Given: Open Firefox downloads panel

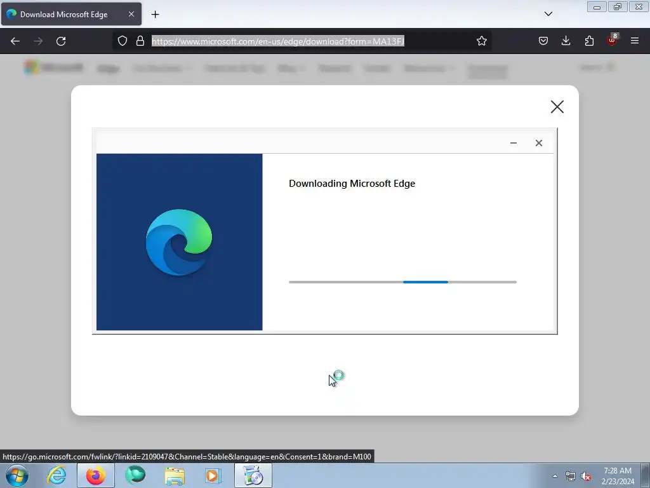Looking at the screenshot, I should pyautogui.click(x=566, y=41).
